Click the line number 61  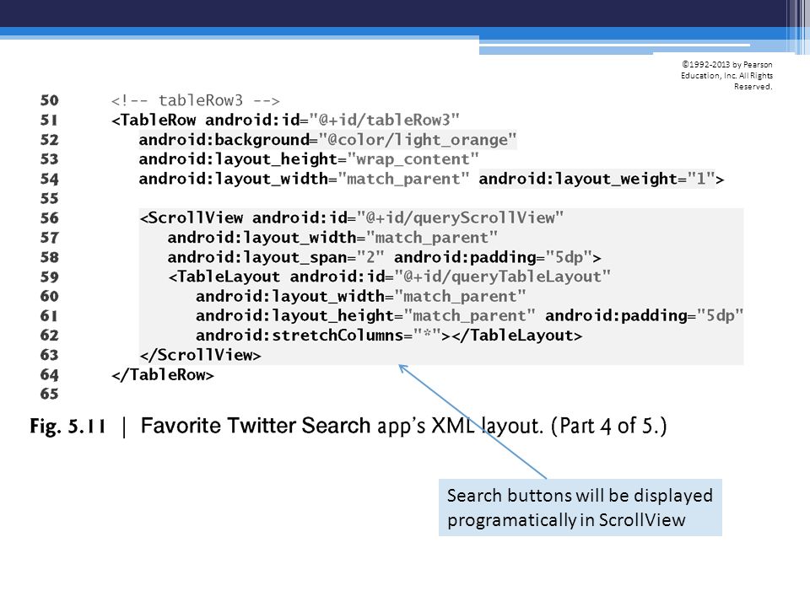(50, 316)
